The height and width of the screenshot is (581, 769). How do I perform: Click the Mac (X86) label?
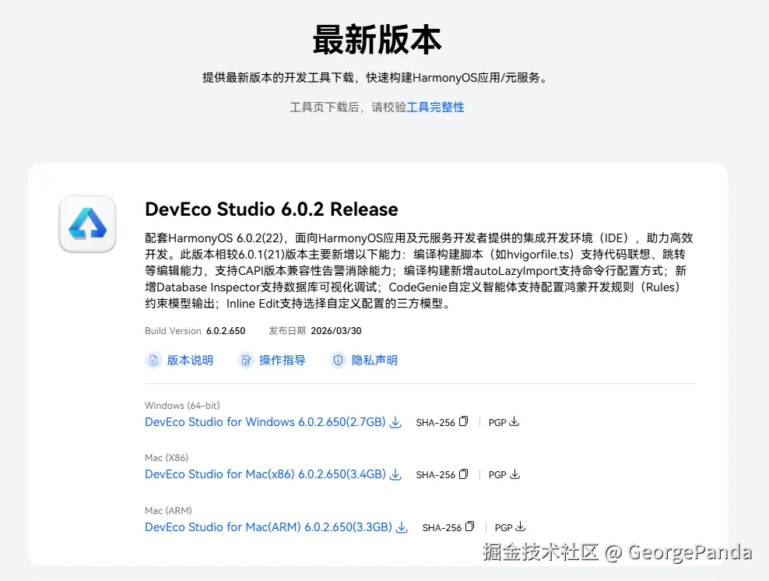coord(167,457)
